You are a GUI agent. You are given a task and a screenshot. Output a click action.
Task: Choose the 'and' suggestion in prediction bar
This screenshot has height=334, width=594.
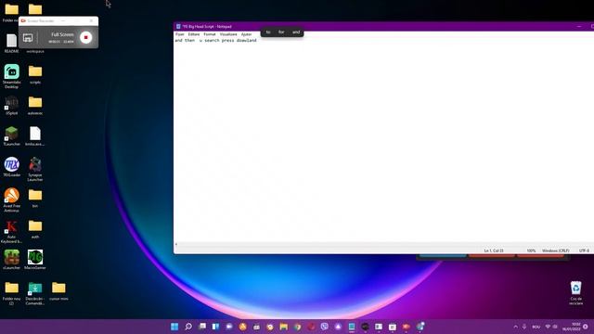(296, 32)
